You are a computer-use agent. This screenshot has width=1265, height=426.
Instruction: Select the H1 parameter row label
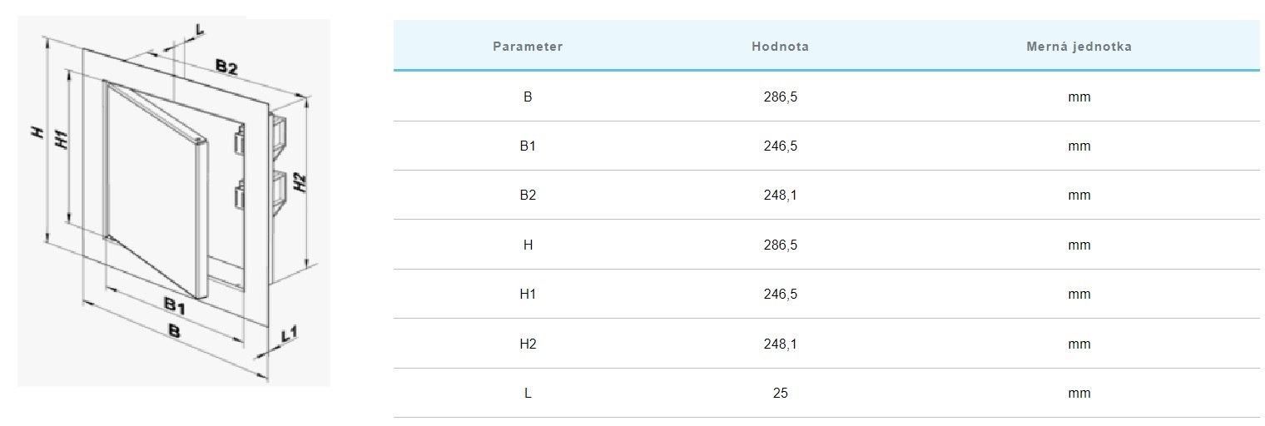pos(528,295)
